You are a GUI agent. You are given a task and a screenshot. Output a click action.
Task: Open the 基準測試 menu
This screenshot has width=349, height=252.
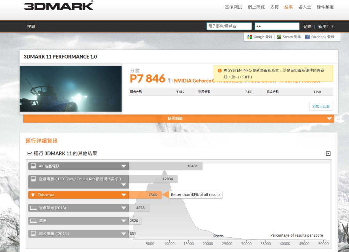(x=233, y=7)
